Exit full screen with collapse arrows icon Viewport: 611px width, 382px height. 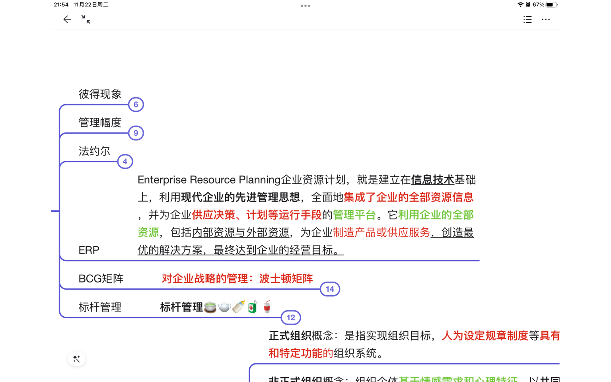(86, 19)
